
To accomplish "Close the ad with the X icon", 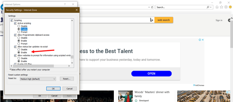I will tap(203, 40).
